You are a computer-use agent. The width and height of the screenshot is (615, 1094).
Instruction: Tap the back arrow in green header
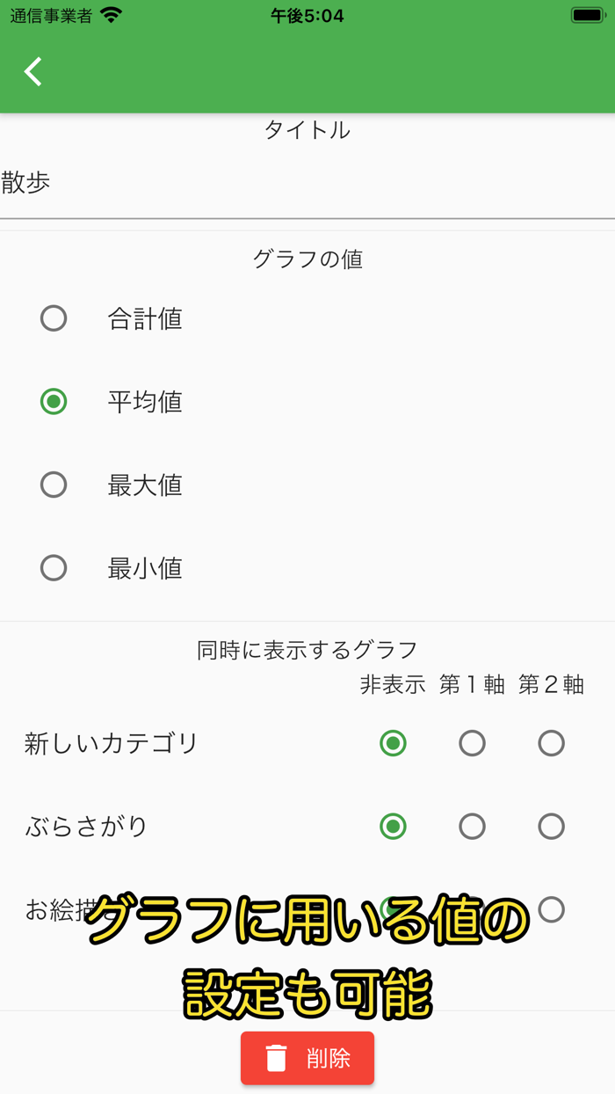tap(33, 72)
